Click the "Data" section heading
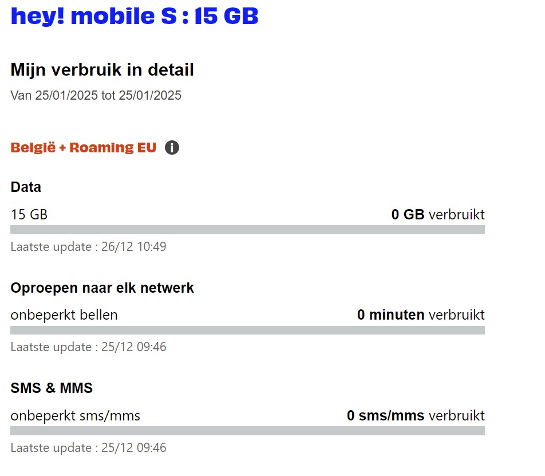 point(26,187)
